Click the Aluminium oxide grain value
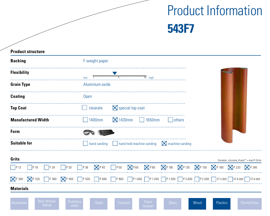270x216 pixels. (x=97, y=84)
